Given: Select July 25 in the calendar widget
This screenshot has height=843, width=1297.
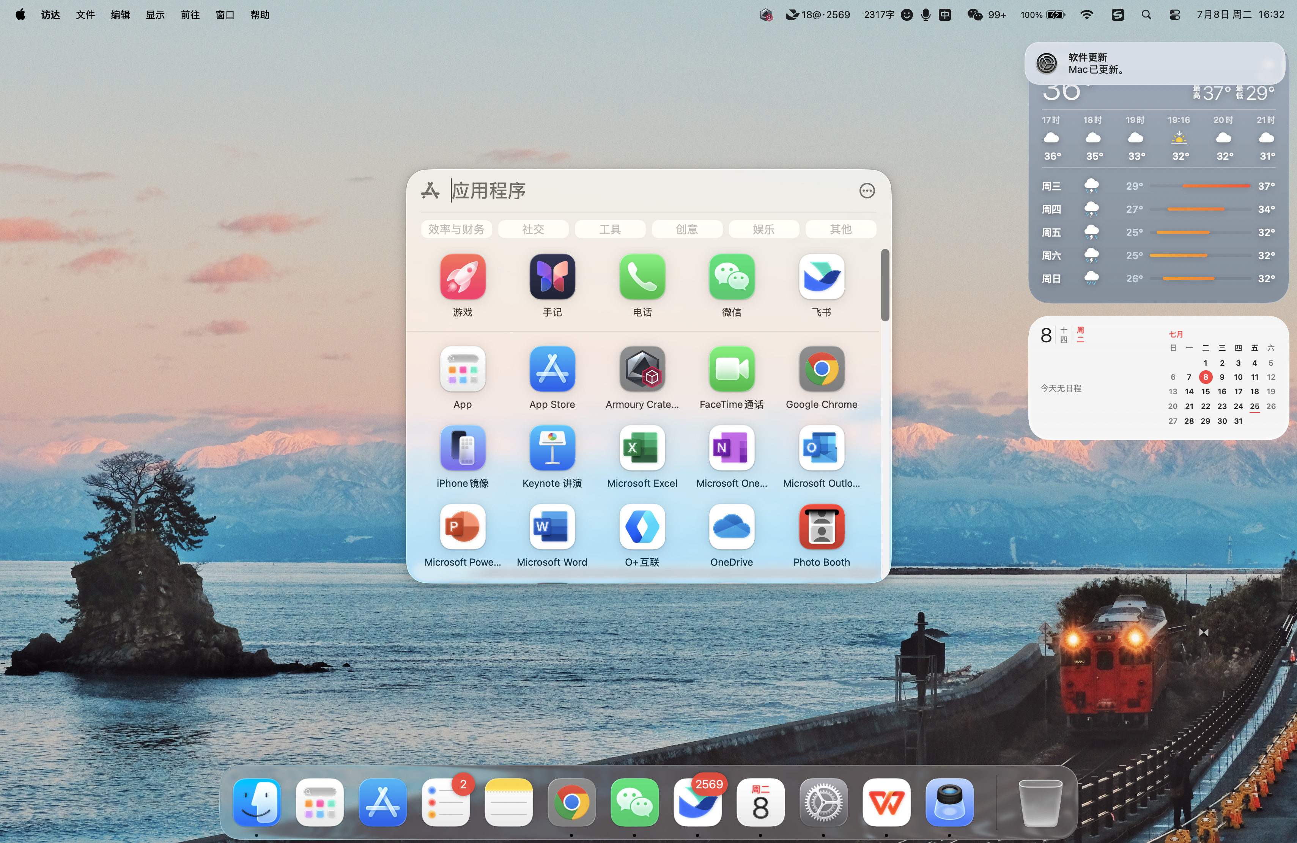Looking at the screenshot, I should point(1254,406).
